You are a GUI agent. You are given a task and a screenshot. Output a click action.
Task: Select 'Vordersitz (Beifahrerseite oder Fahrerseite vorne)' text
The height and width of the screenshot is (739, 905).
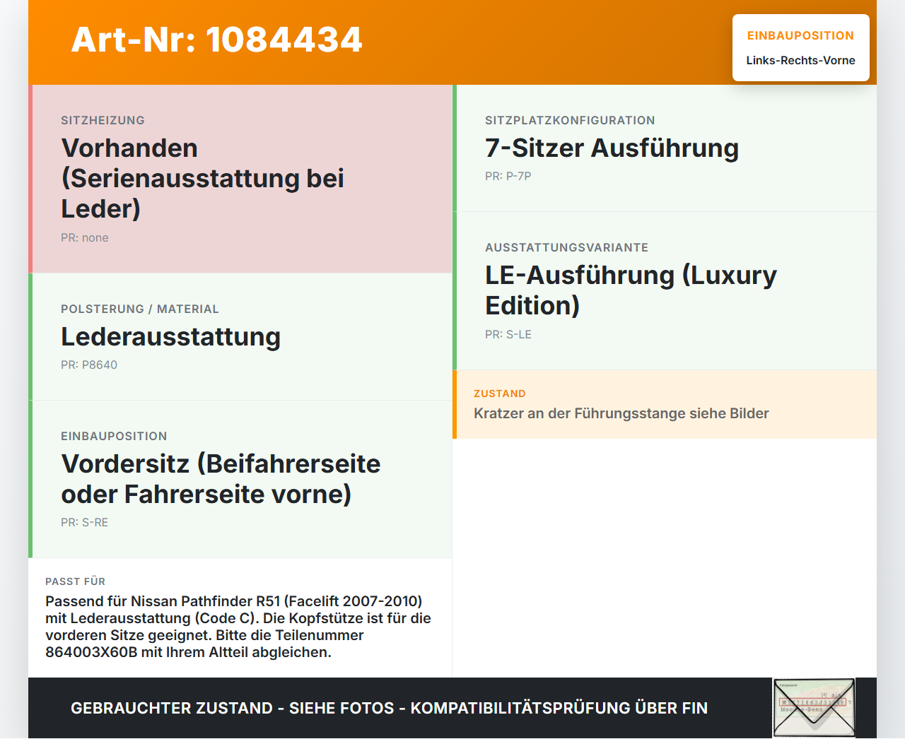(x=221, y=479)
